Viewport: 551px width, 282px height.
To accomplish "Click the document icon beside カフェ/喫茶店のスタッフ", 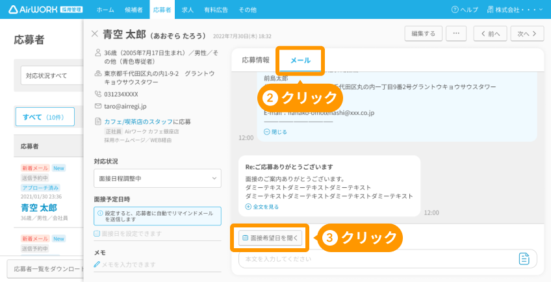I will click(x=98, y=122).
